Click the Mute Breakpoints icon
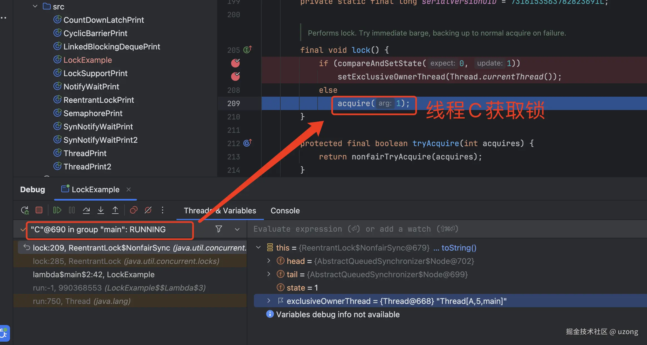 (x=148, y=210)
